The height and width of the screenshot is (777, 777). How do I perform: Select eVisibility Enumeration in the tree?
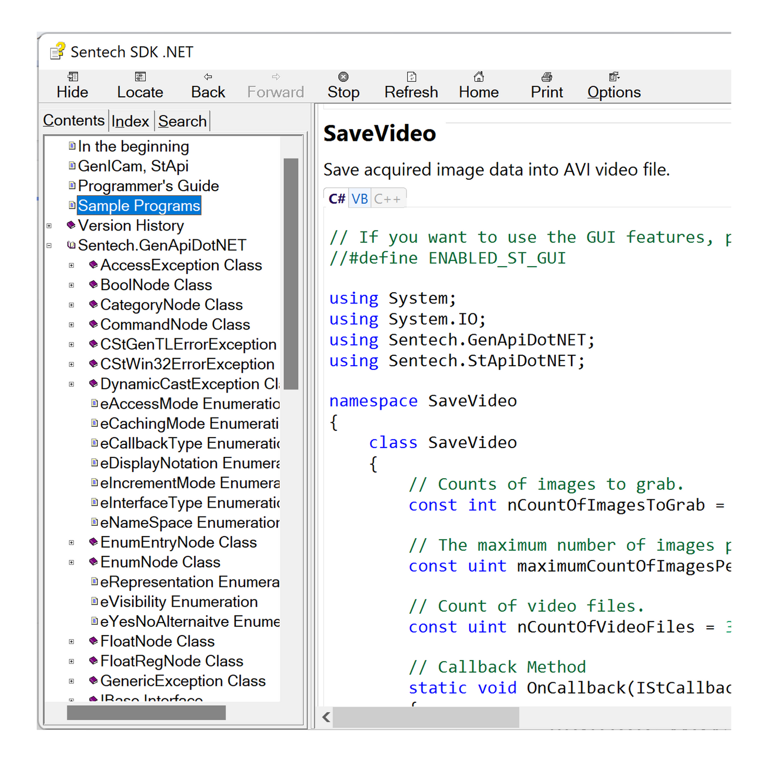point(179,602)
